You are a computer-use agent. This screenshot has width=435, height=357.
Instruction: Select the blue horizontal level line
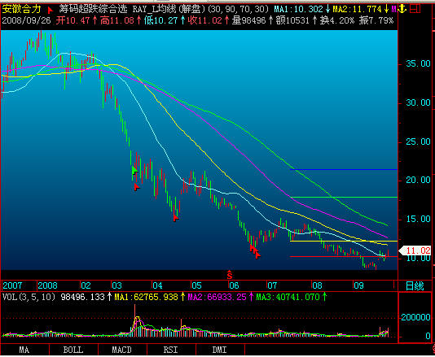pos(344,169)
